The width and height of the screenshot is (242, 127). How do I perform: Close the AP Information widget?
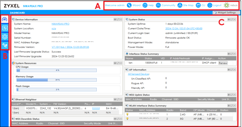pyautogui.click(x=234, y=69)
